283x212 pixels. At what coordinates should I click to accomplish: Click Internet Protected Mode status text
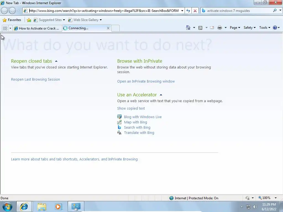[196, 198]
